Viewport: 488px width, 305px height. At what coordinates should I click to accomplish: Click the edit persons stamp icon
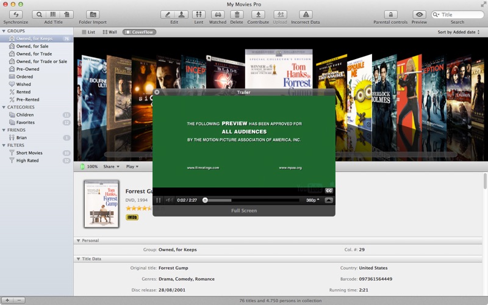(181, 14)
